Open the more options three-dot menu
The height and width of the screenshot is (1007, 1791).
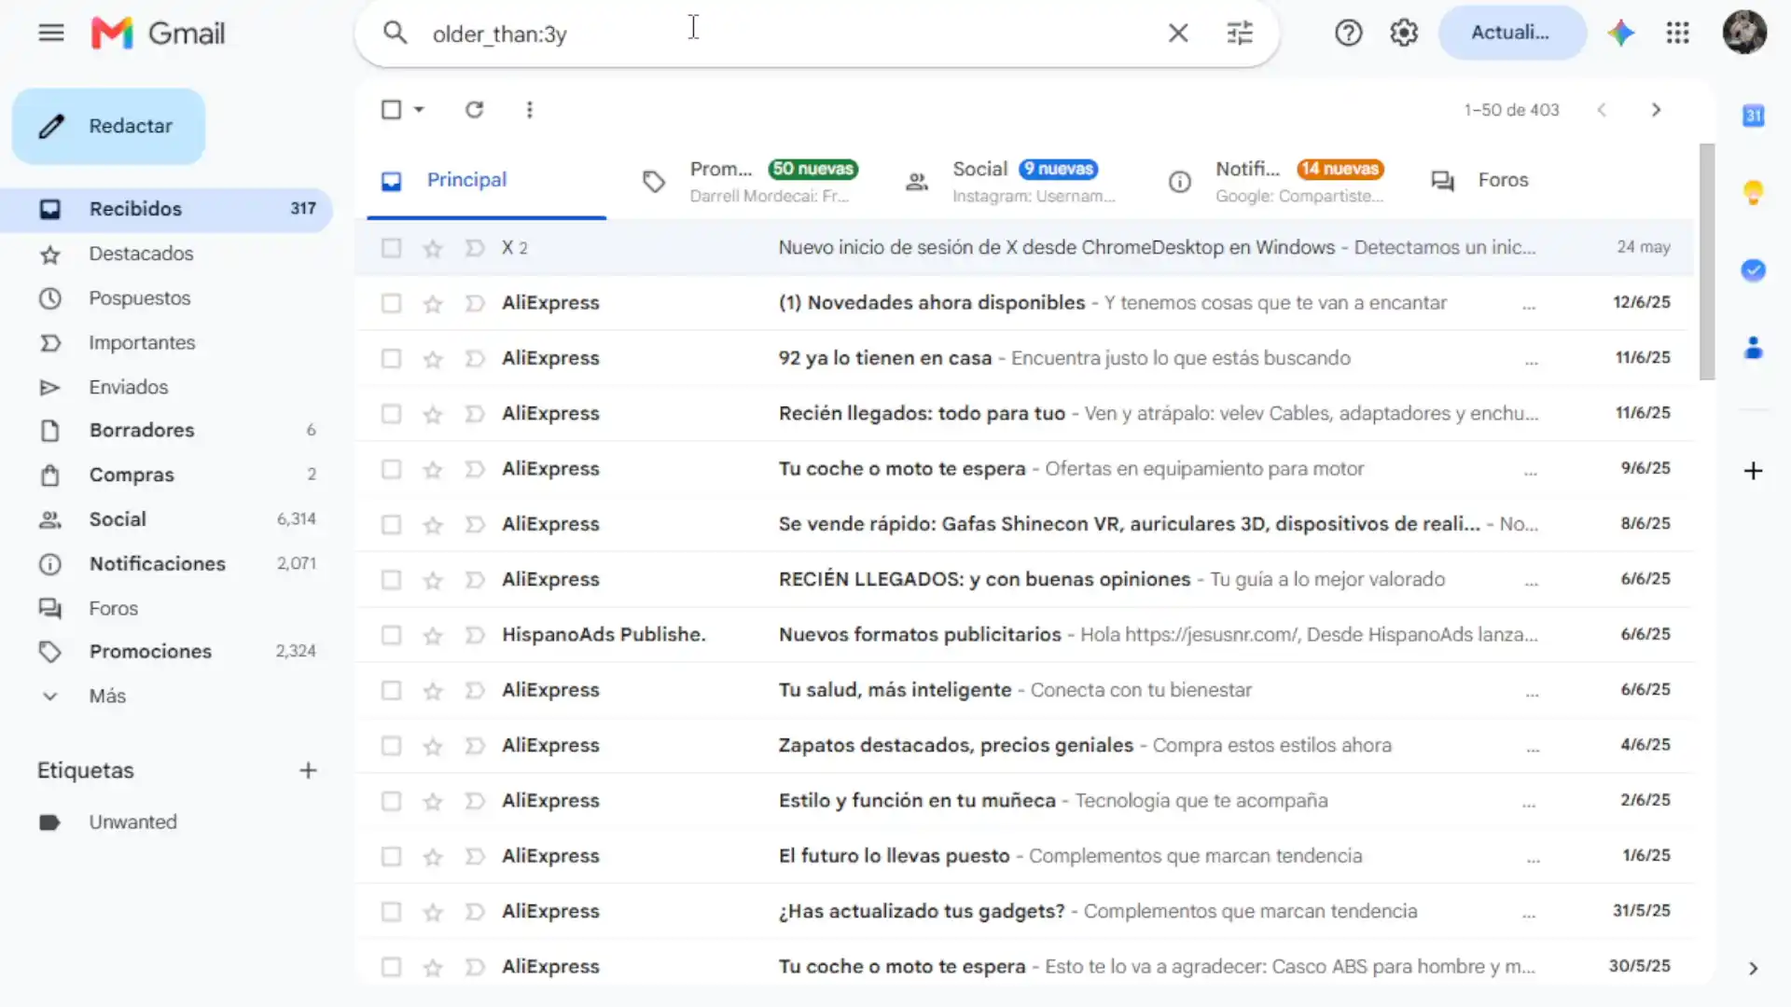pyautogui.click(x=530, y=110)
